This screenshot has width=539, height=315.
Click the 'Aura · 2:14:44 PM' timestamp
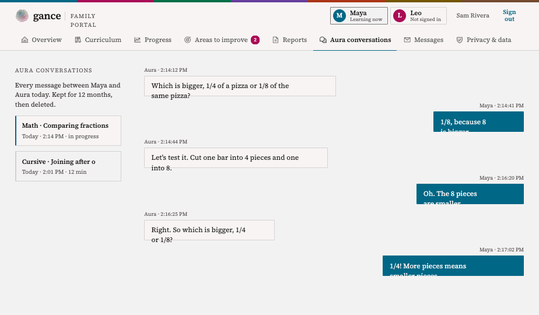pyautogui.click(x=166, y=142)
